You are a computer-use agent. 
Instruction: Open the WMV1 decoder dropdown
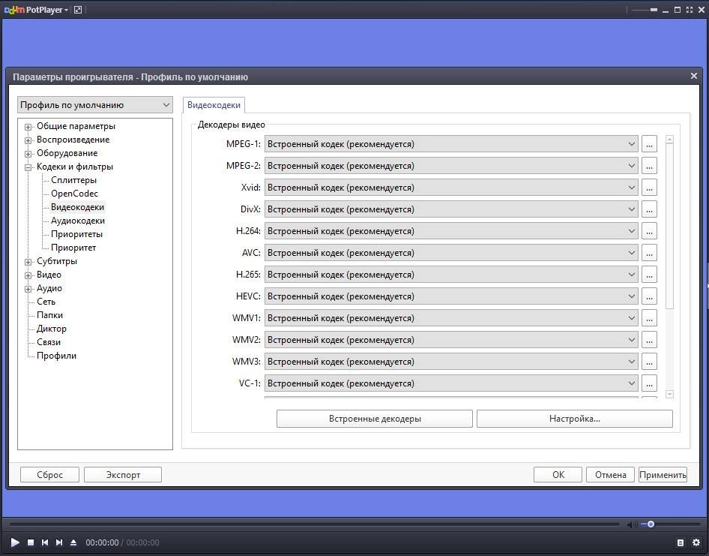tap(451, 318)
